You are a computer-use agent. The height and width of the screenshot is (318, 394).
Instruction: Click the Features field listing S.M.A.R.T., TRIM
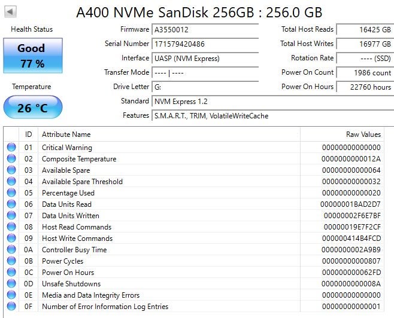click(x=273, y=116)
